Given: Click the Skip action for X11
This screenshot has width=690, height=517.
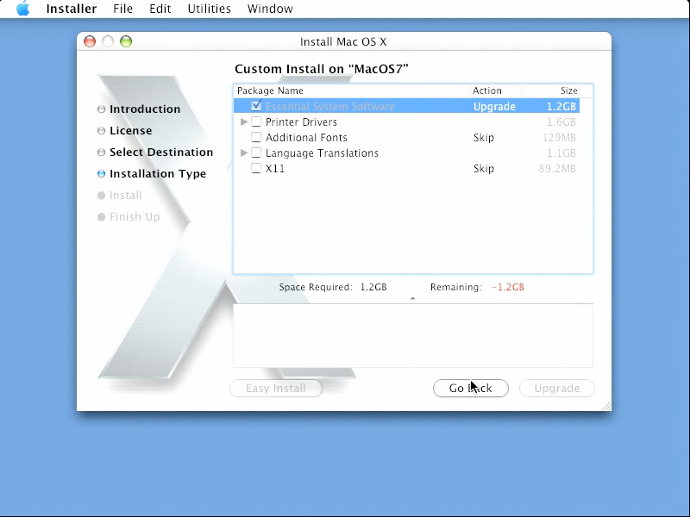Looking at the screenshot, I should pos(484,168).
